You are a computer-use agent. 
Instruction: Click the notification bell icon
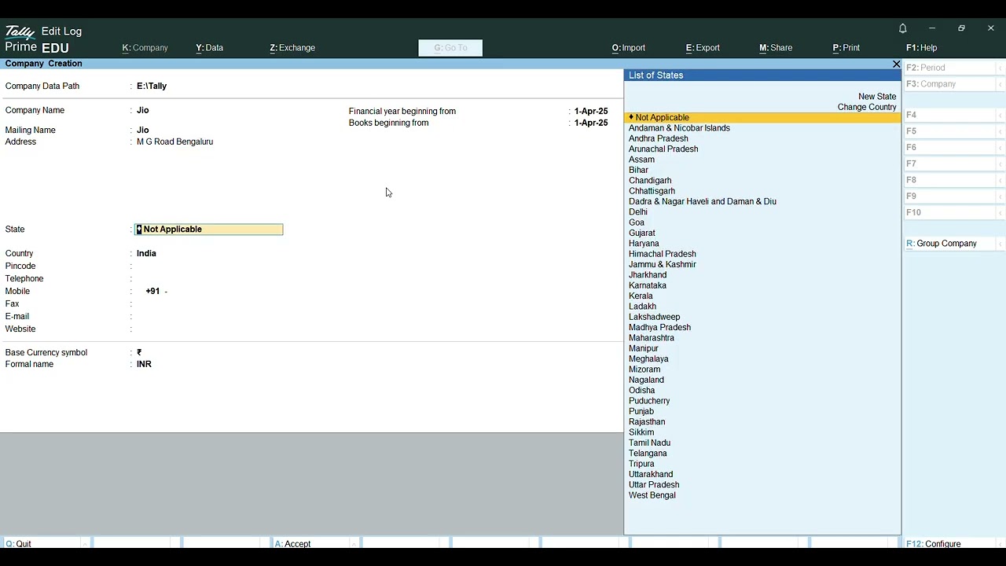coord(903,28)
